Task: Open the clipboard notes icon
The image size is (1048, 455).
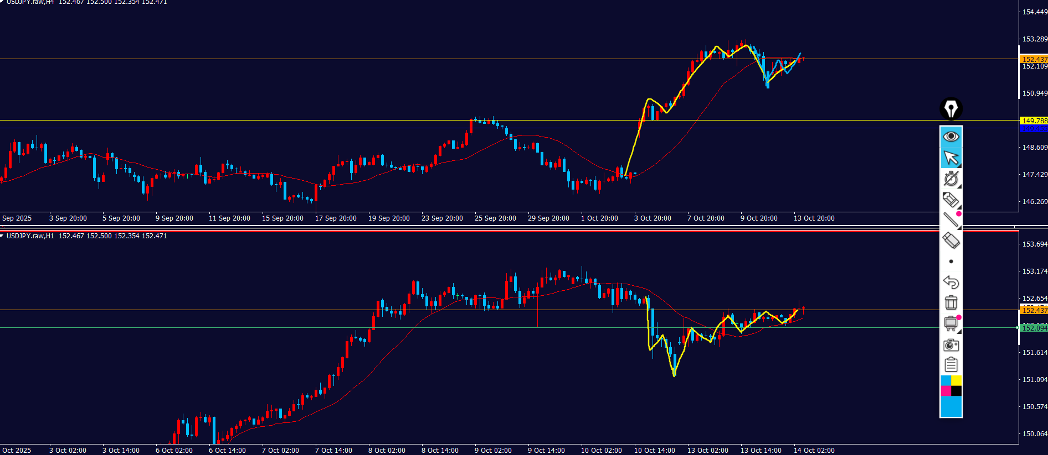Action: click(x=951, y=365)
